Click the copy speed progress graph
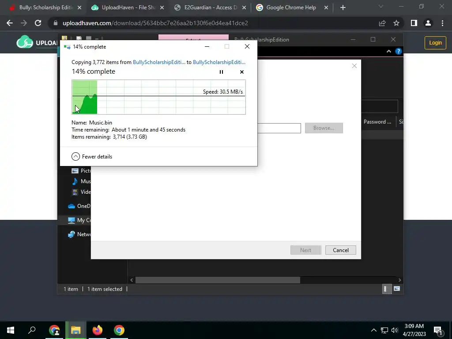The height and width of the screenshot is (339, 452). pyautogui.click(x=158, y=97)
